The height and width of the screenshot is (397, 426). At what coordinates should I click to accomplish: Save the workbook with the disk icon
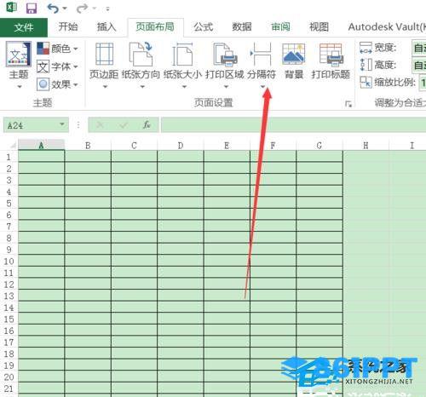tap(32, 9)
